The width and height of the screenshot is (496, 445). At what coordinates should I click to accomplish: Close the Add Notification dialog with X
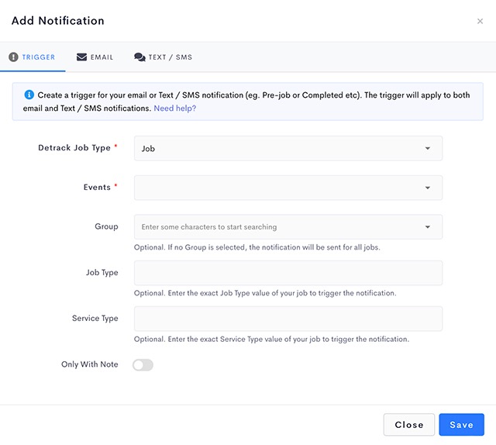[480, 21]
